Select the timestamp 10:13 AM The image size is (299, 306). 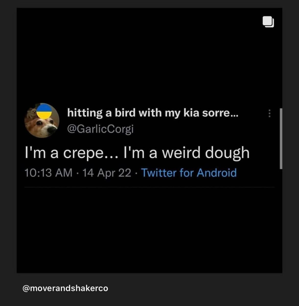point(48,173)
